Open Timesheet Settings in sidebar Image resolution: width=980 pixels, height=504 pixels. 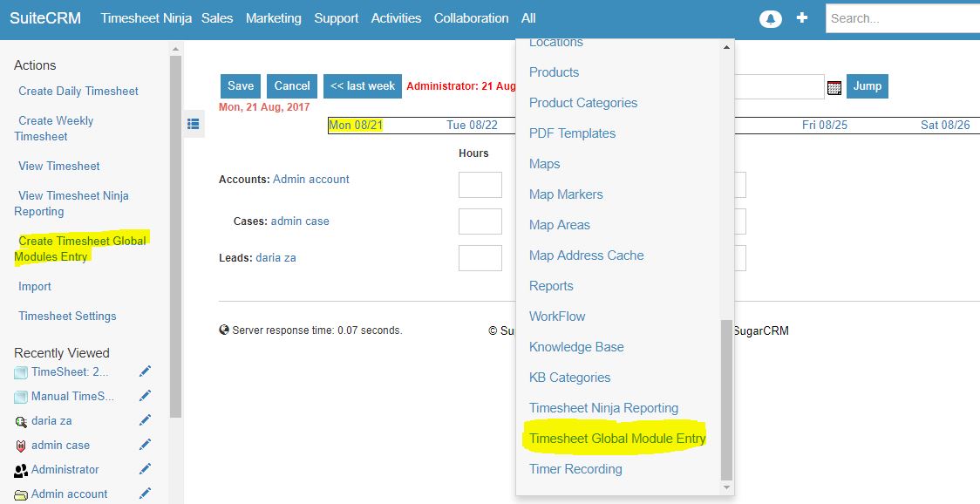click(x=67, y=317)
